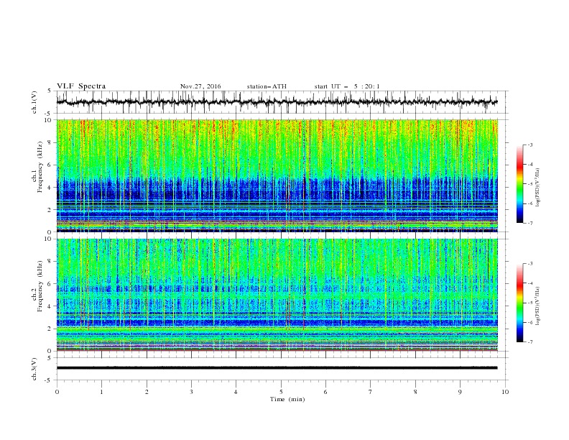Screen dimensions: 569x440
Task: Click the time axis tick label "7"
Action: [x=371, y=392]
